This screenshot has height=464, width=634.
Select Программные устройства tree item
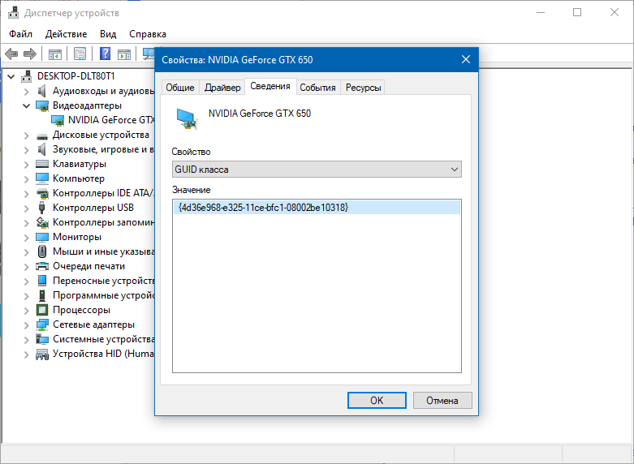[104, 295]
